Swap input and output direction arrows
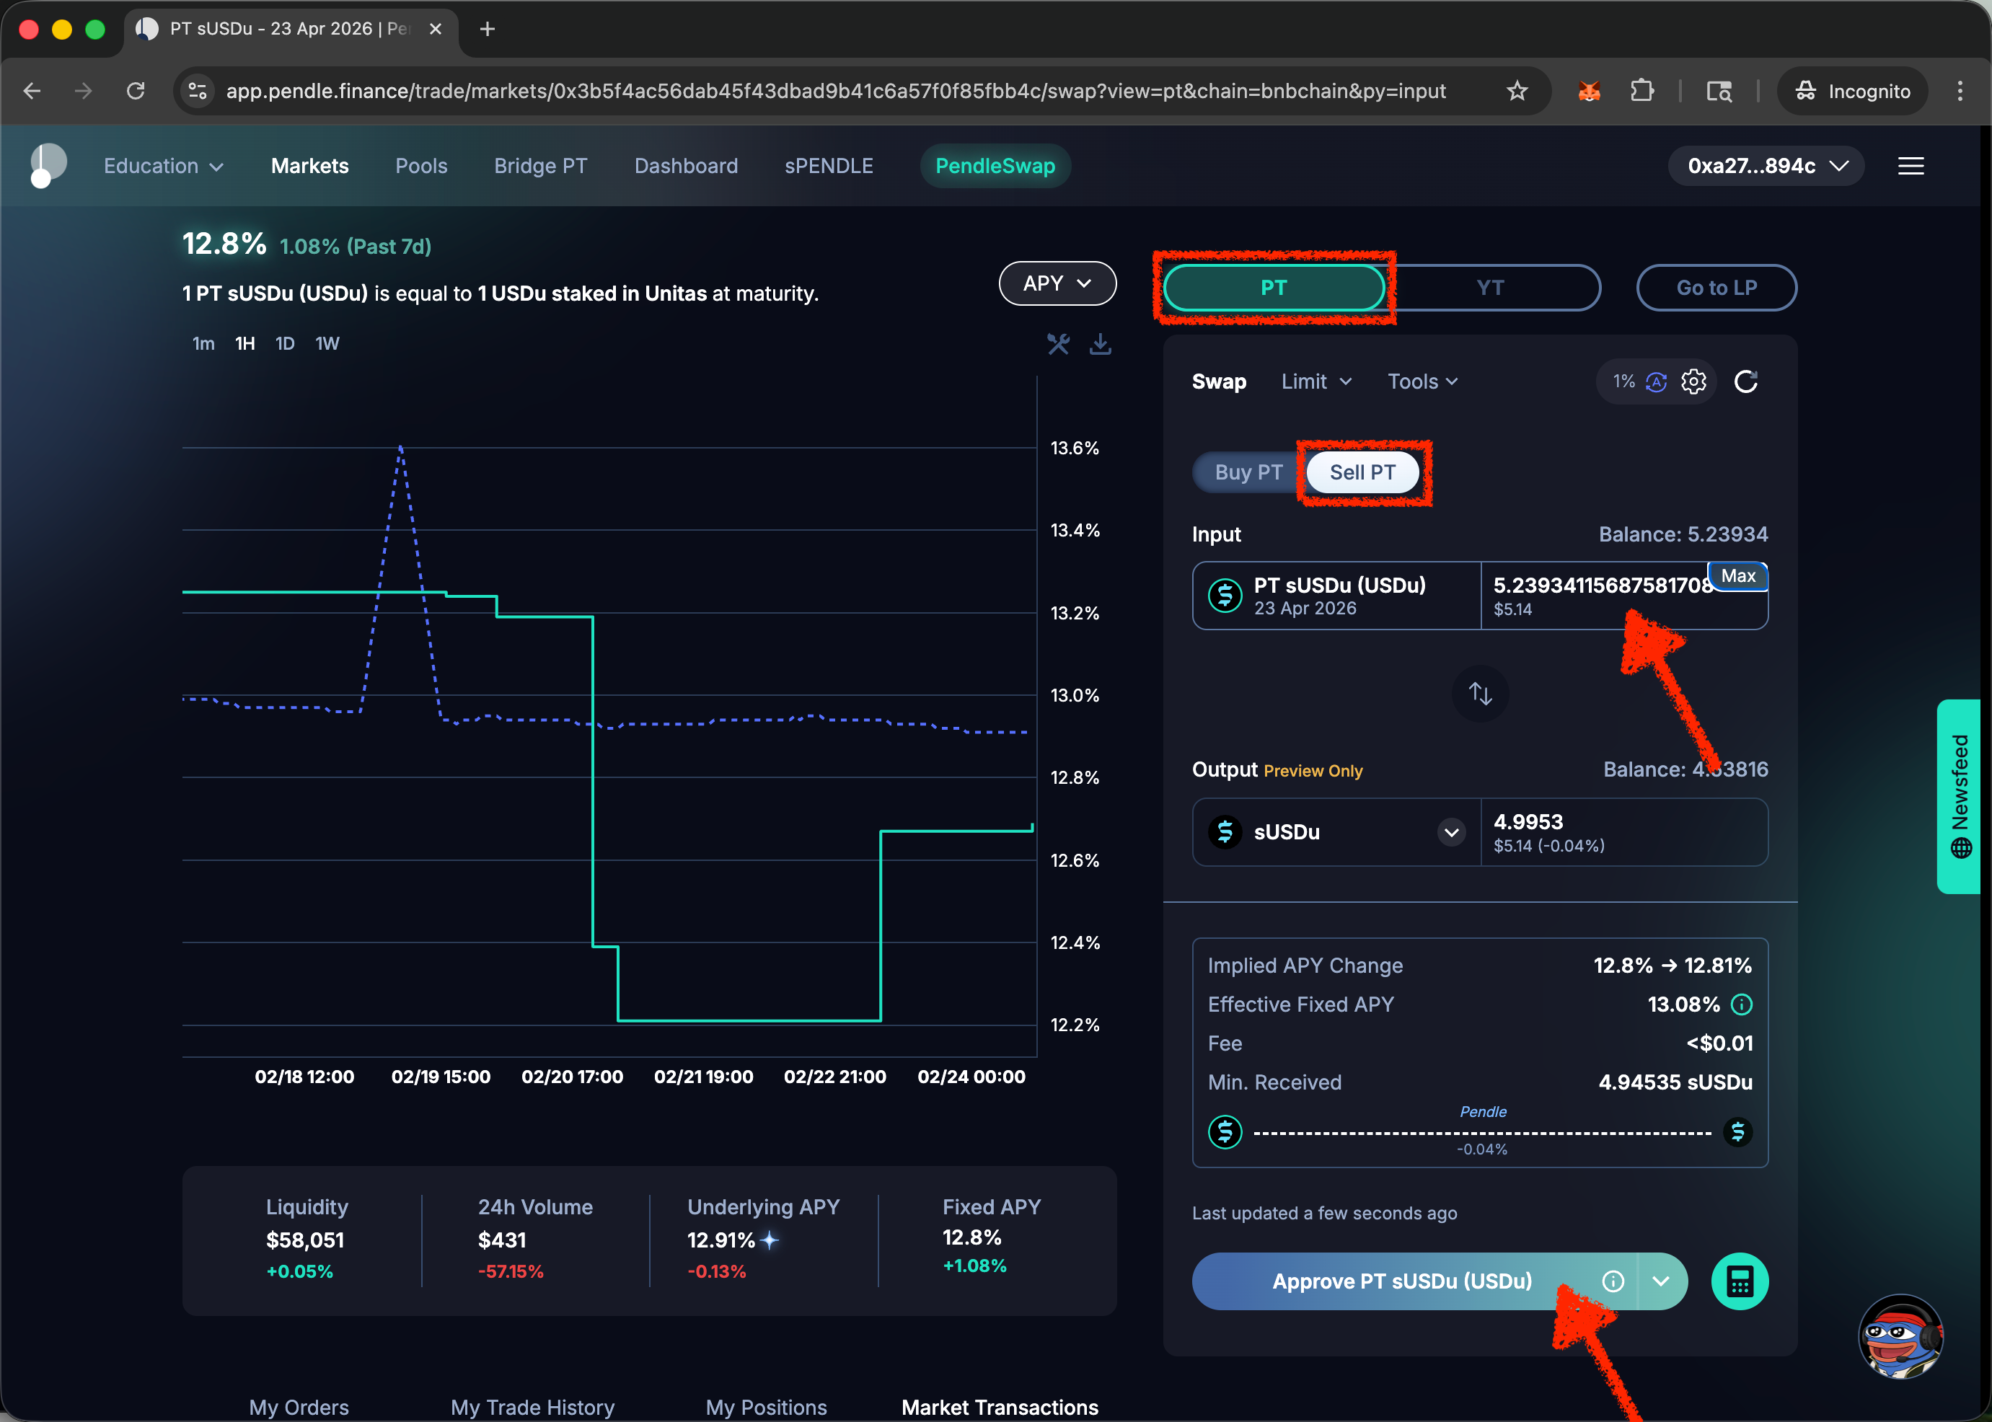Screen dimensions: 1992x1422 pos(1480,694)
